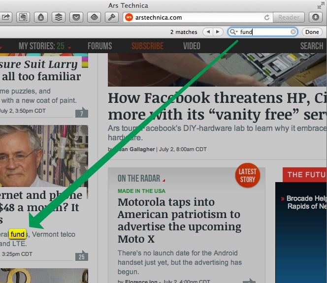Open Sean Gallagher author link
Image resolution: width=327 pixels, height=283 pixels.
point(134,149)
